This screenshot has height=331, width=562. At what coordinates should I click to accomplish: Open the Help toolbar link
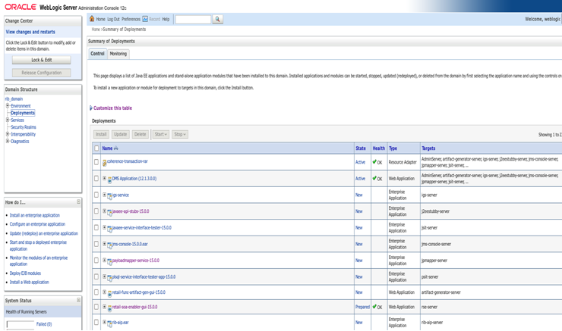[166, 19]
